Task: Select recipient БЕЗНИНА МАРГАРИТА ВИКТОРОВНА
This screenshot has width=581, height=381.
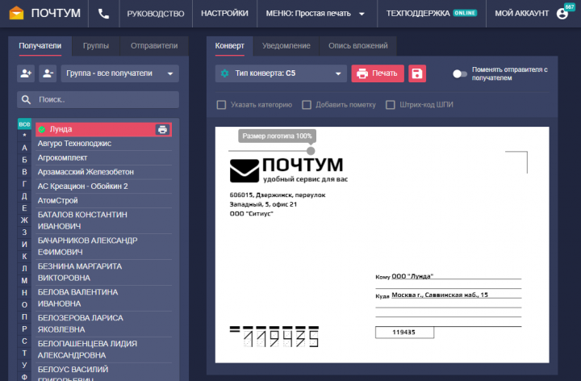Action: click(x=104, y=272)
